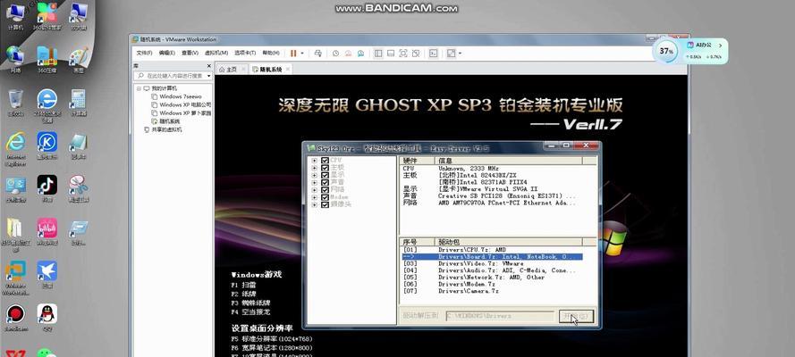Select row Drivers\CPU.7z: AMD
The height and width of the screenshot is (357, 795).
tap(492, 250)
